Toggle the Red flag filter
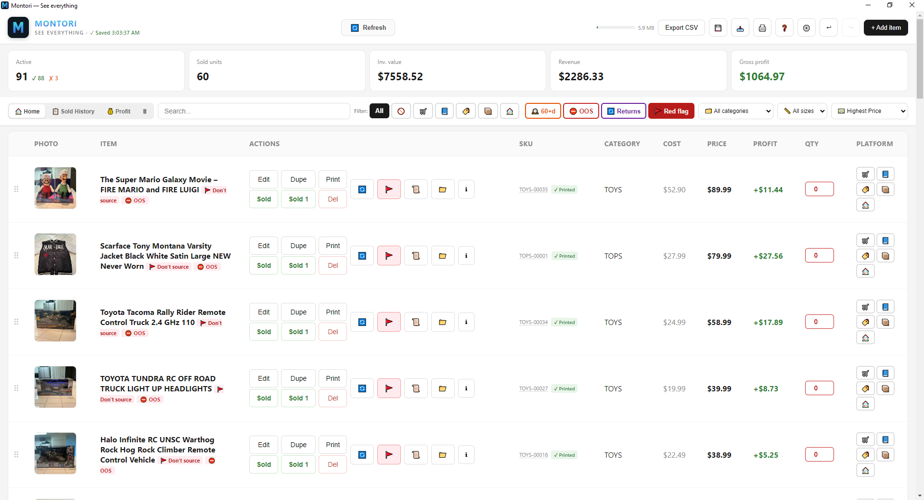Image resolution: width=924 pixels, height=500 pixels. (671, 111)
